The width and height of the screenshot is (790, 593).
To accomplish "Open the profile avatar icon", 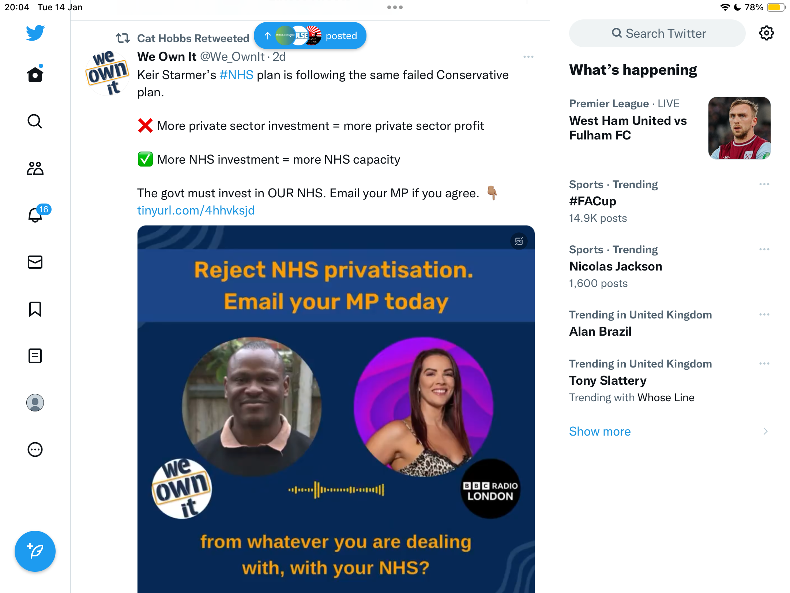I will point(35,403).
